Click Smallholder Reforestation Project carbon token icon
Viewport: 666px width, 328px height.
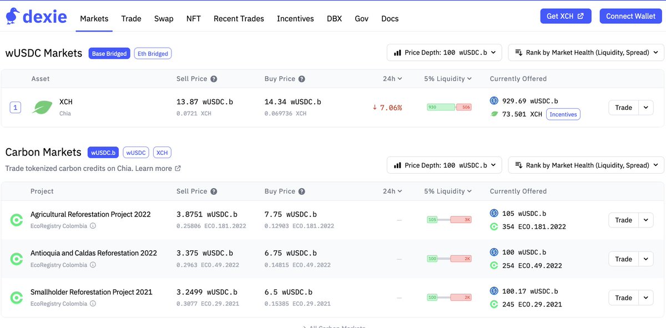tap(17, 298)
